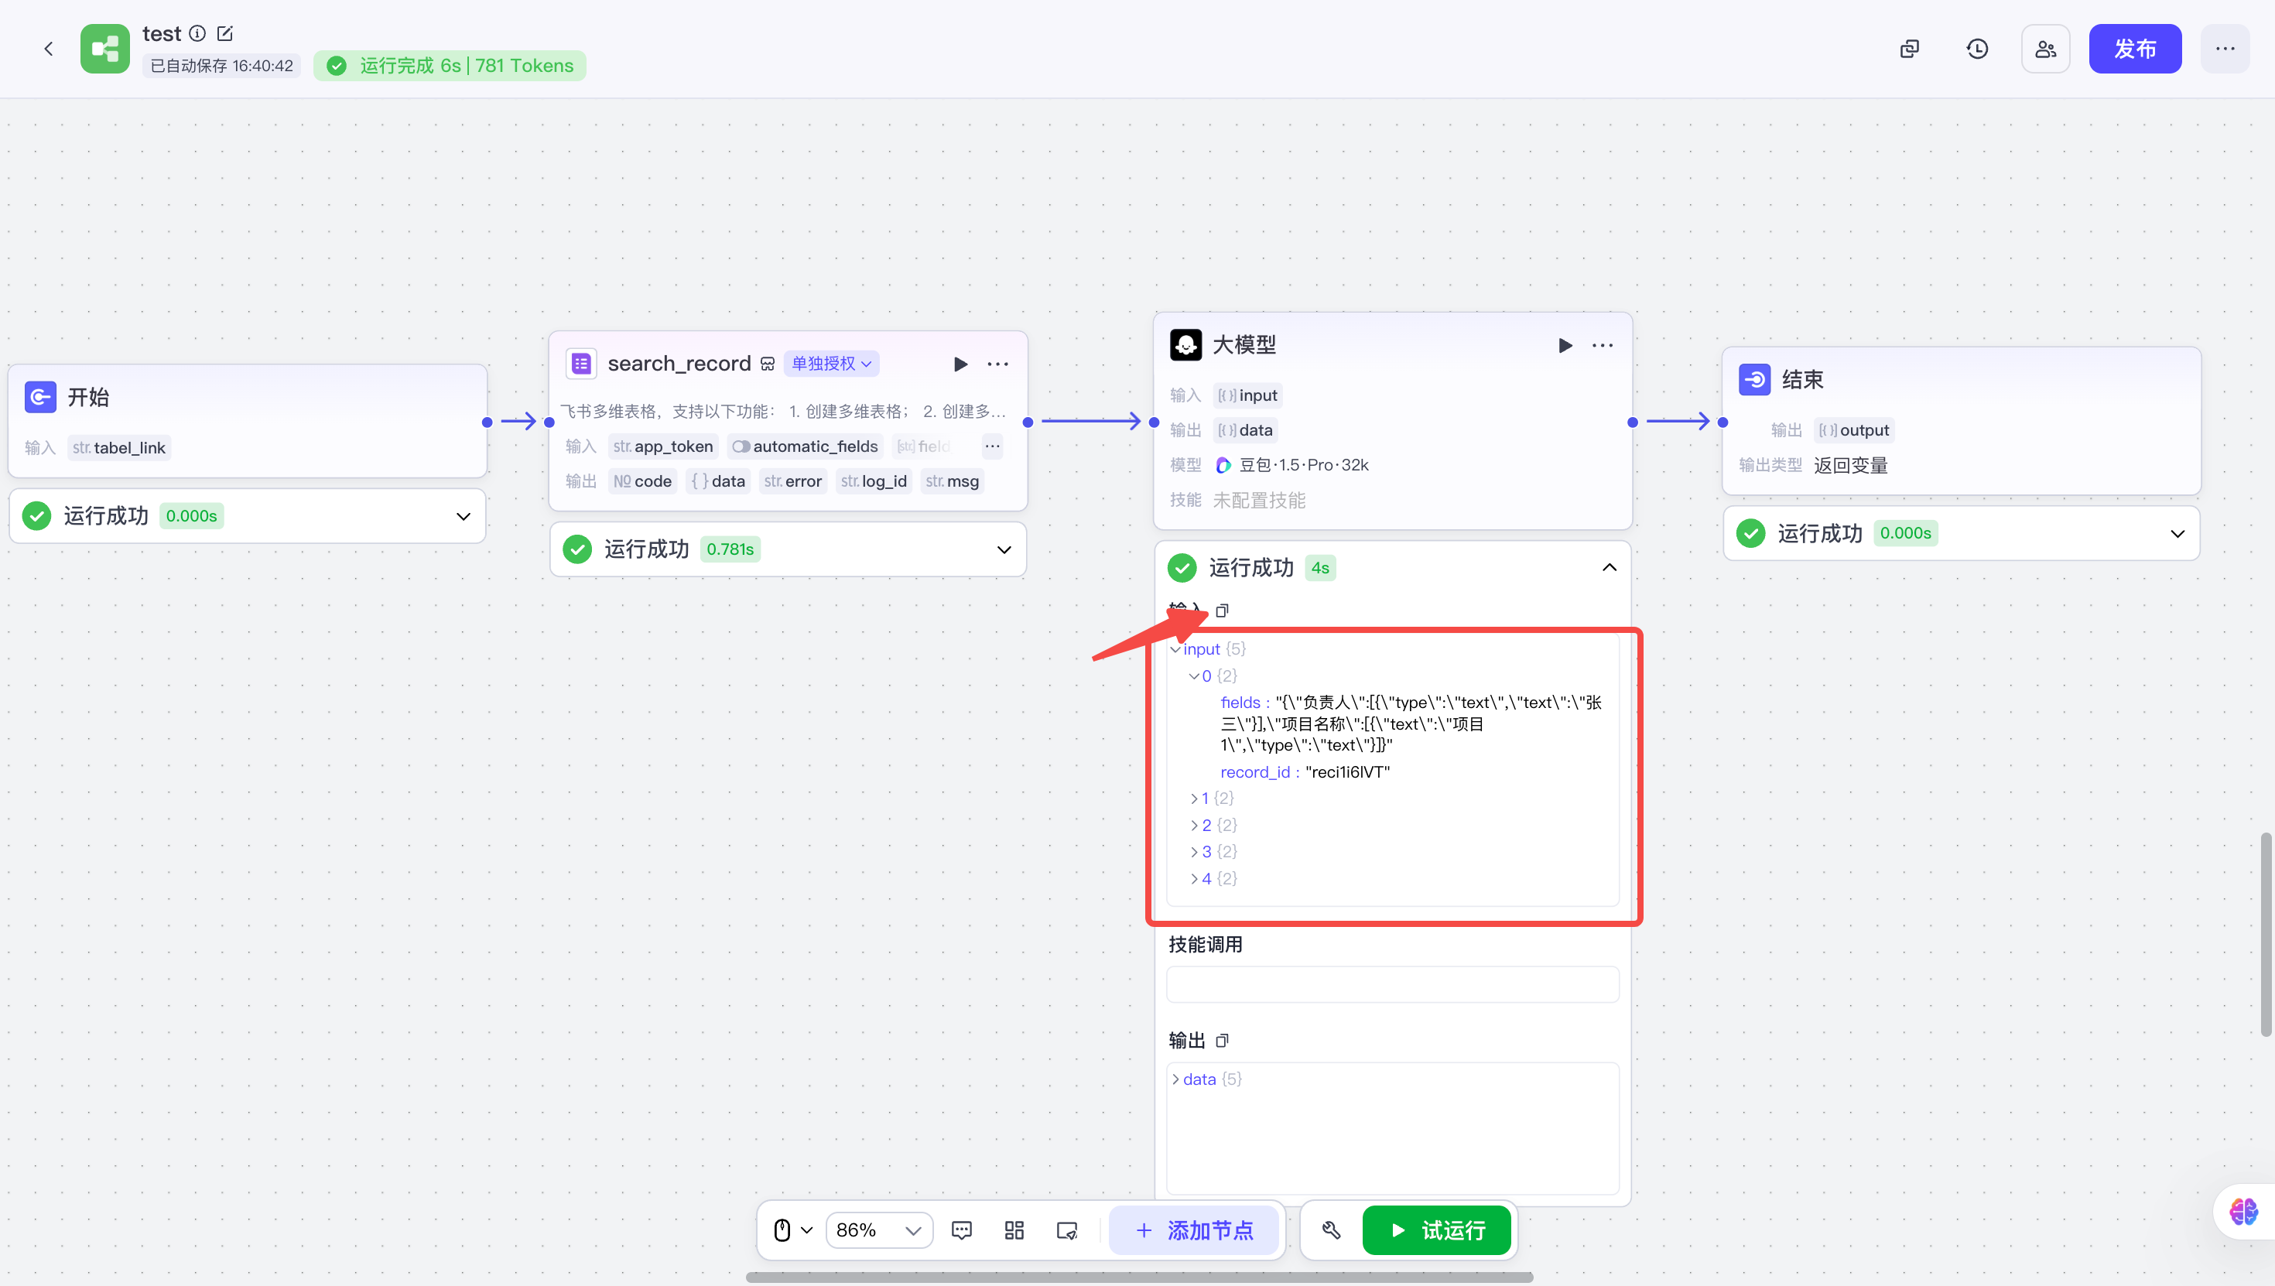Collapse the 大模型 run result panel
Screen dimensions: 2275x1286
(1609, 567)
